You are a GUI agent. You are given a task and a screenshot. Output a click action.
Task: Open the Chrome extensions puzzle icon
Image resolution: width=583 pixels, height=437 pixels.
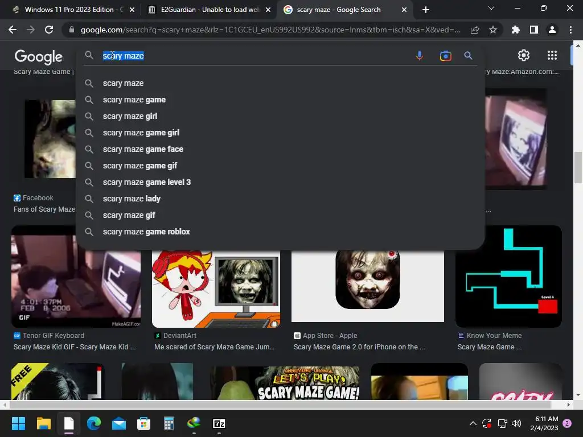[515, 30]
